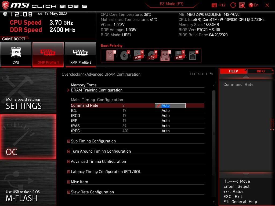
Task: Select the tRP Auto value
Action: pyautogui.click(x=165, y=121)
